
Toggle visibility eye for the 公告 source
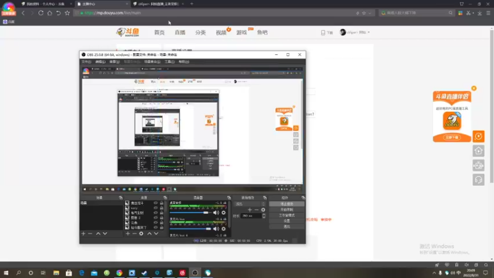(x=156, y=222)
